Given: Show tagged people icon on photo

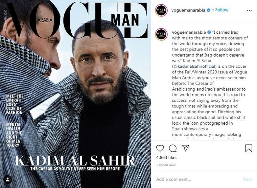Looking at the screenshot, I should click(x=7, y=180).
